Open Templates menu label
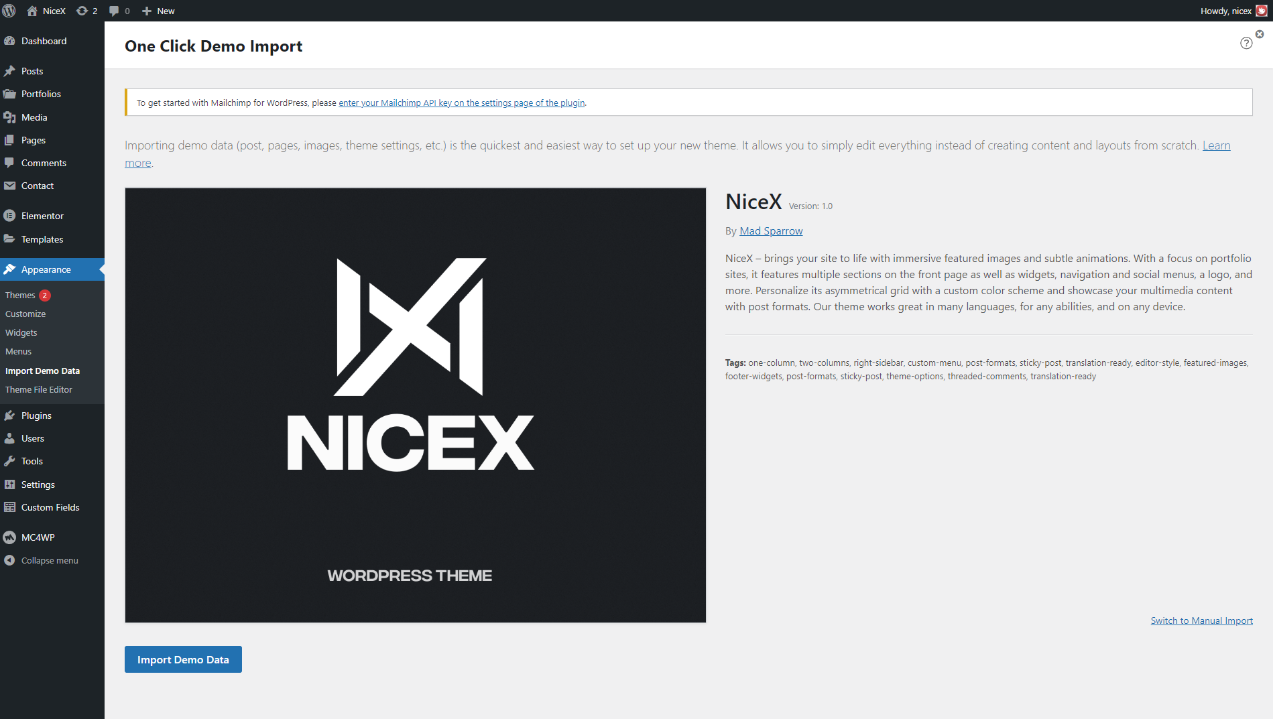 click(42, 239)
